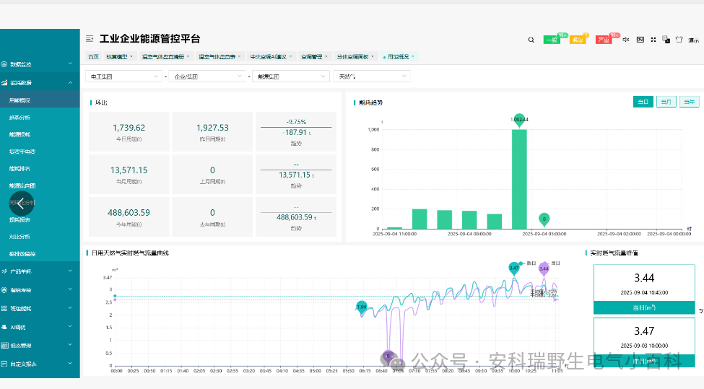Click the 488,603.59 current year usage card
The height and width of the screenshot is (389, 704).
[129, 217]
